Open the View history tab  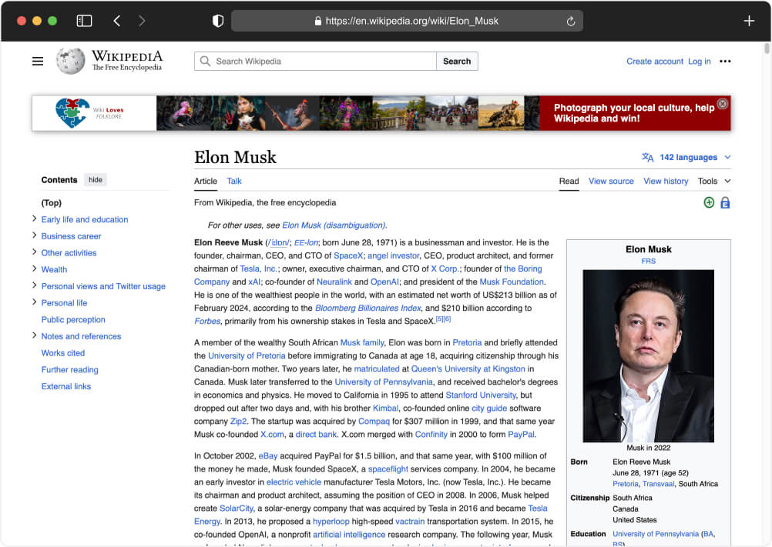[666, 181]
